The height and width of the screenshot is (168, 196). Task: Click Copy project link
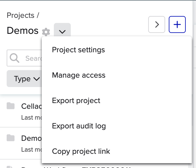(x=81, y=151)
